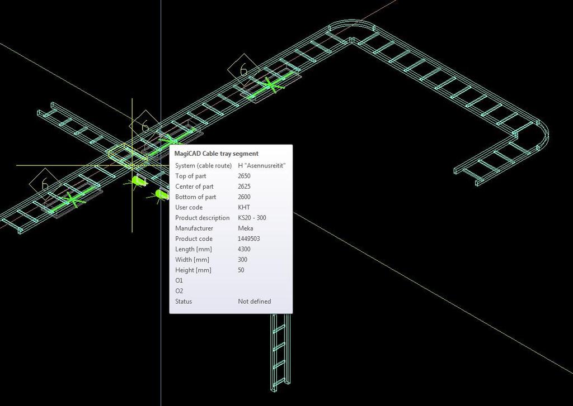
Task: Click the length value 4300
Action: [x=244, y=249]
